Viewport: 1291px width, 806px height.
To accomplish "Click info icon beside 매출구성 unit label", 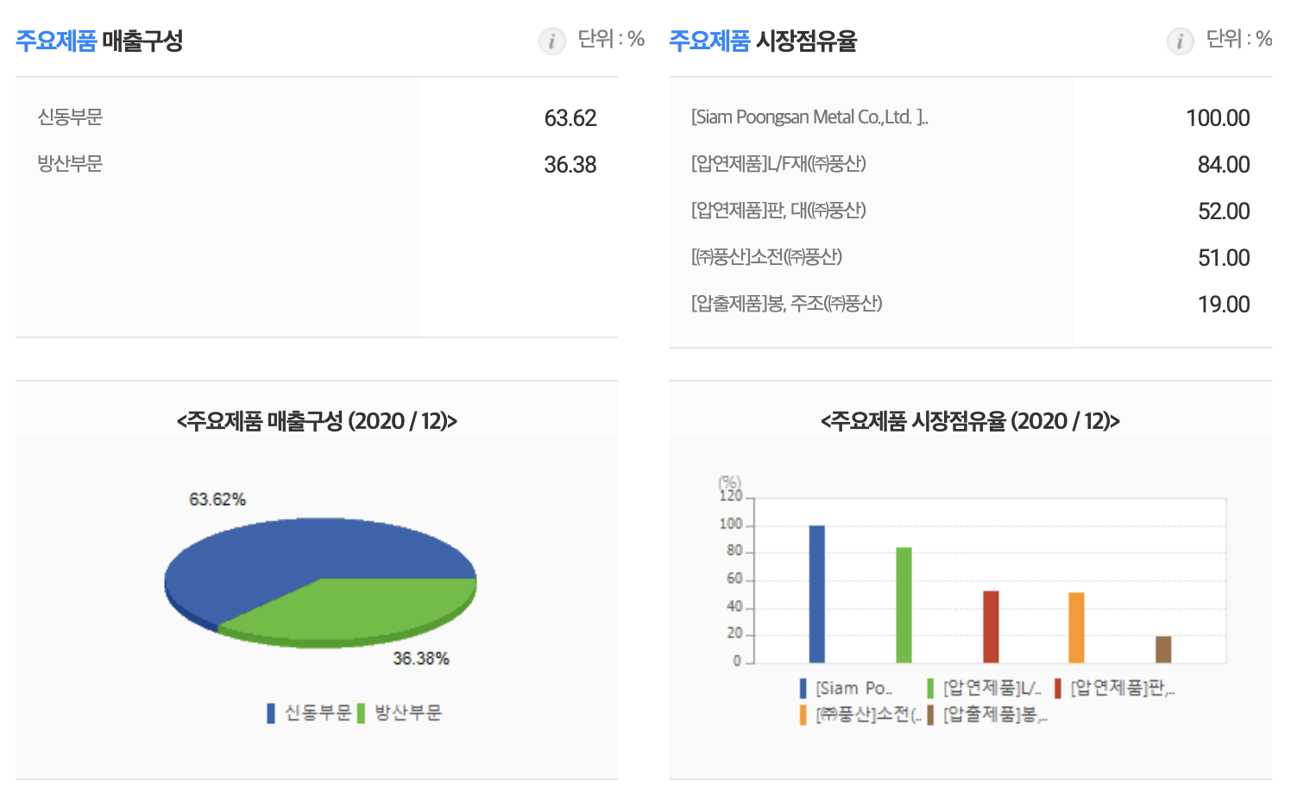I will point(551,41).
